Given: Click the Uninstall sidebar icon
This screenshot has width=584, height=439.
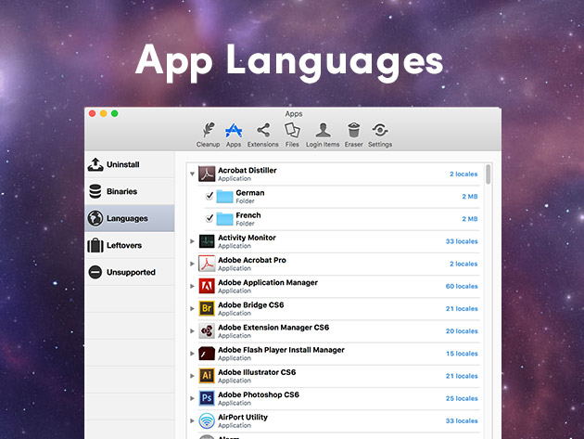Looking at the screenshot, I should click(x=95, y=164).
